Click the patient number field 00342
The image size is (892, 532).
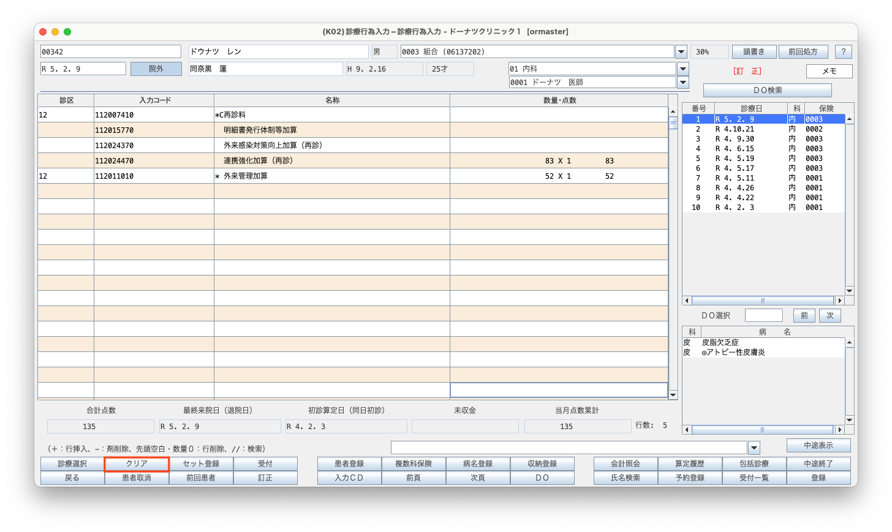click(x=111, y=52)
